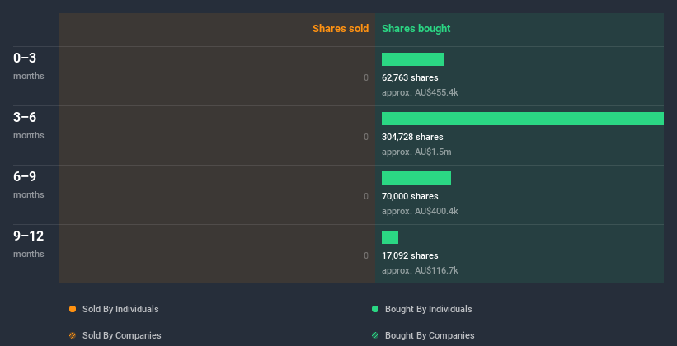Click the Shares sold column header

coord(341,29)
